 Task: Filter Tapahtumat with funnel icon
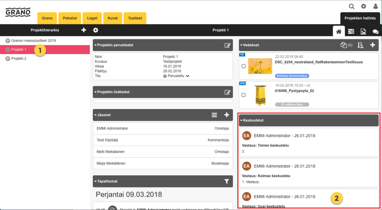click(x=227, y=181)
